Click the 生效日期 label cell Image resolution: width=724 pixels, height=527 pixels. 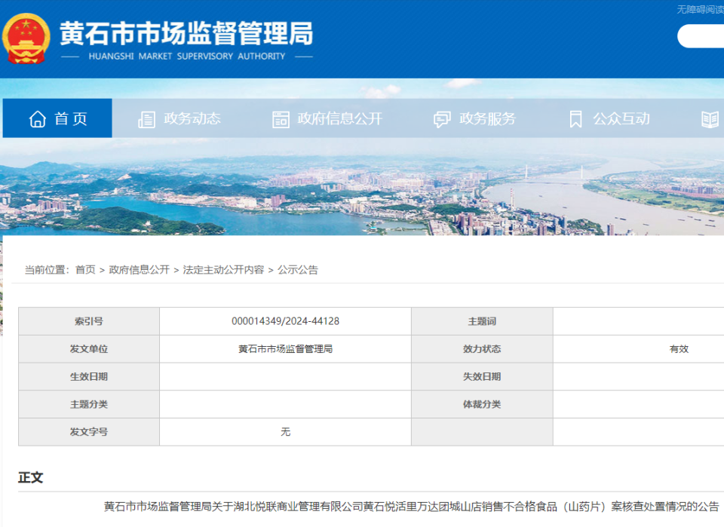(89, 376)
